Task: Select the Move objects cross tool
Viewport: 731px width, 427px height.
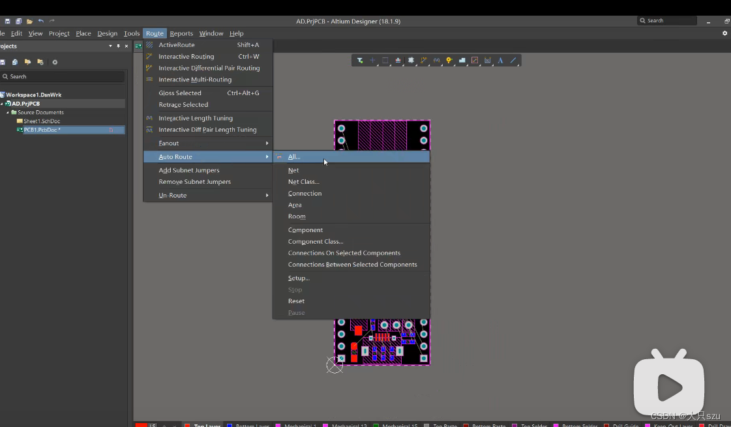Action: click(x=372, y=60)
